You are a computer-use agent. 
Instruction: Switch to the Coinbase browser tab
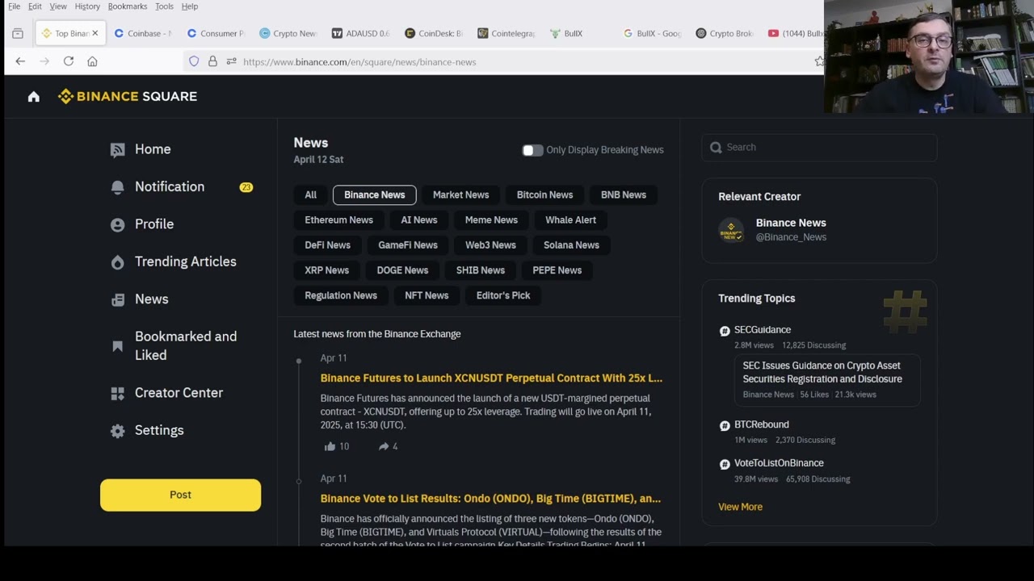(143, 33)
